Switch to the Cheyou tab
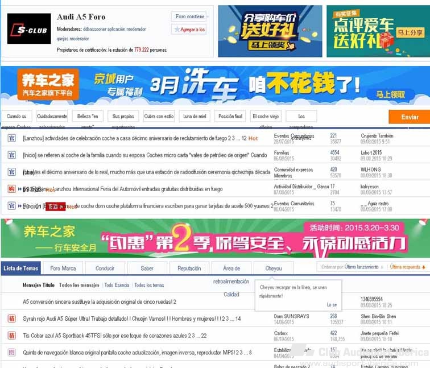This screenshot has width=430, height=368. coord(274,268)
